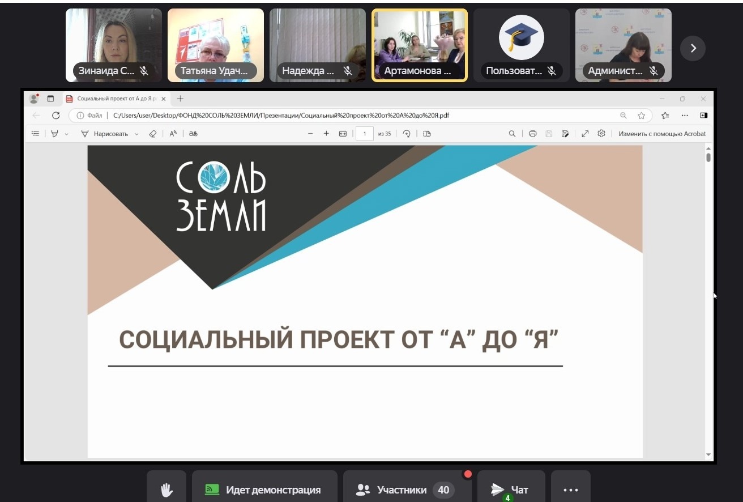743x502 pixels.
Task: Close the 'Социальный проект от А до Я' tab
Action: [x=164, y=99]
